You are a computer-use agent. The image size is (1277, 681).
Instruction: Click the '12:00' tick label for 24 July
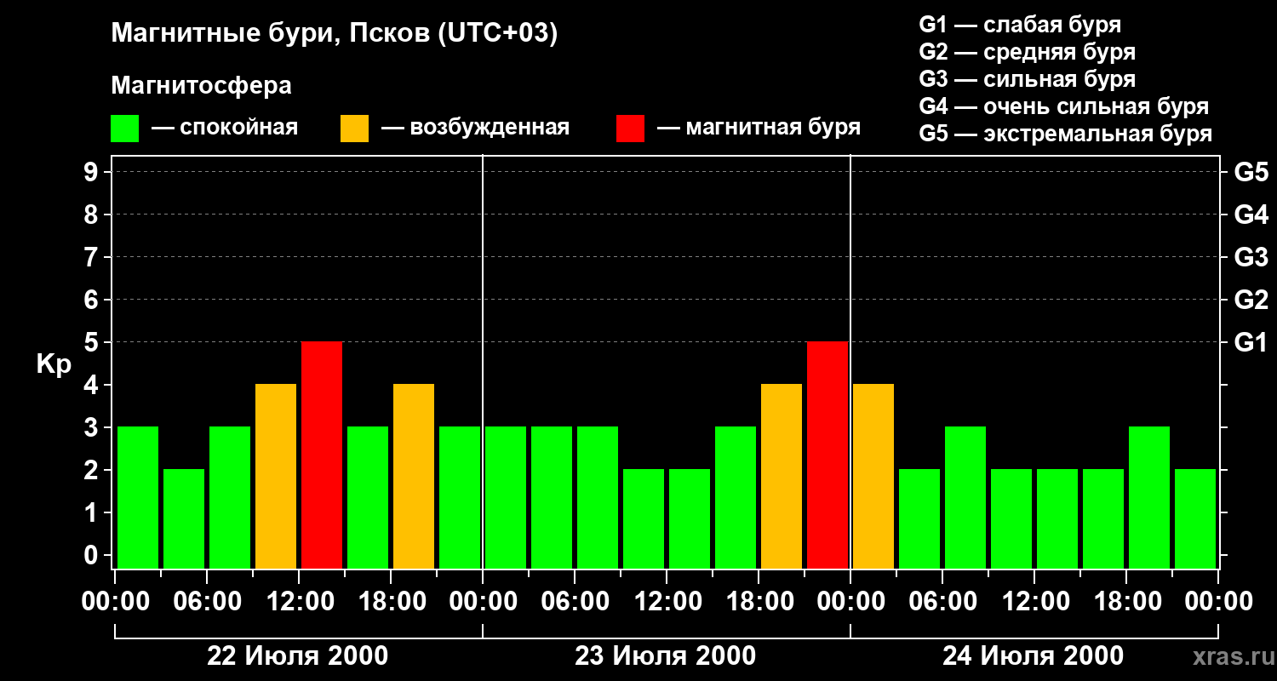tap(1034, 602)
